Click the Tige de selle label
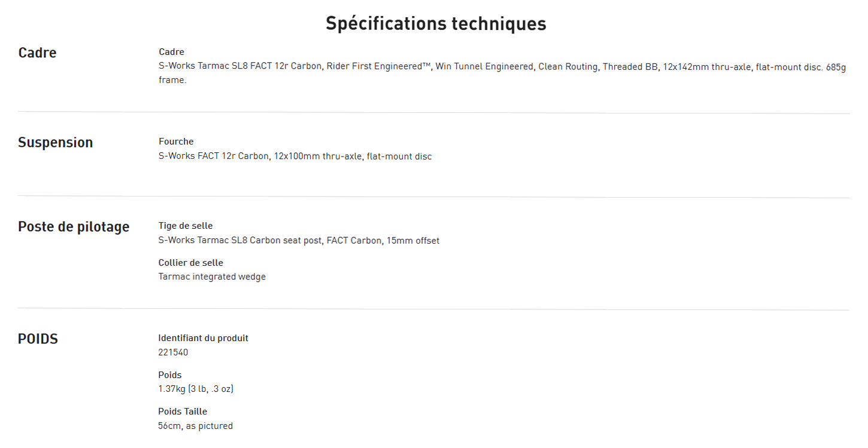The height and width of the screenshot is (448, 868). (x=186, y=226)
